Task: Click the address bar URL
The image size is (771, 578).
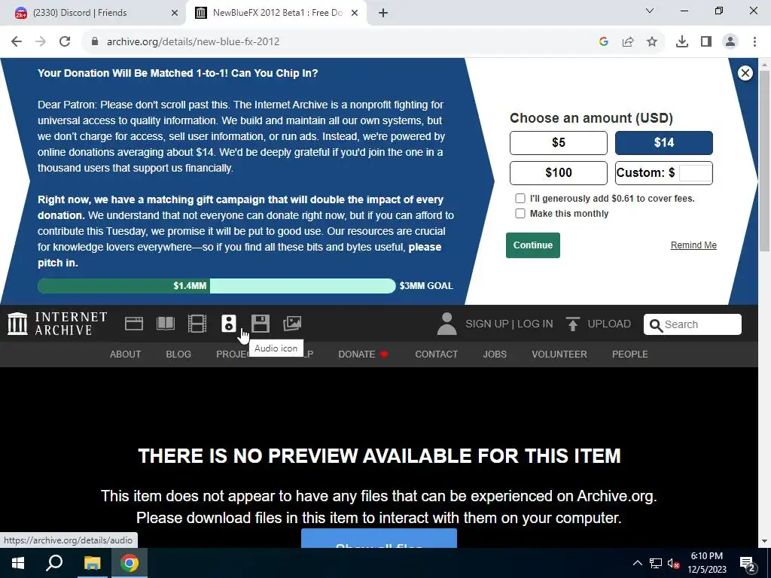Action: point(193,42)
